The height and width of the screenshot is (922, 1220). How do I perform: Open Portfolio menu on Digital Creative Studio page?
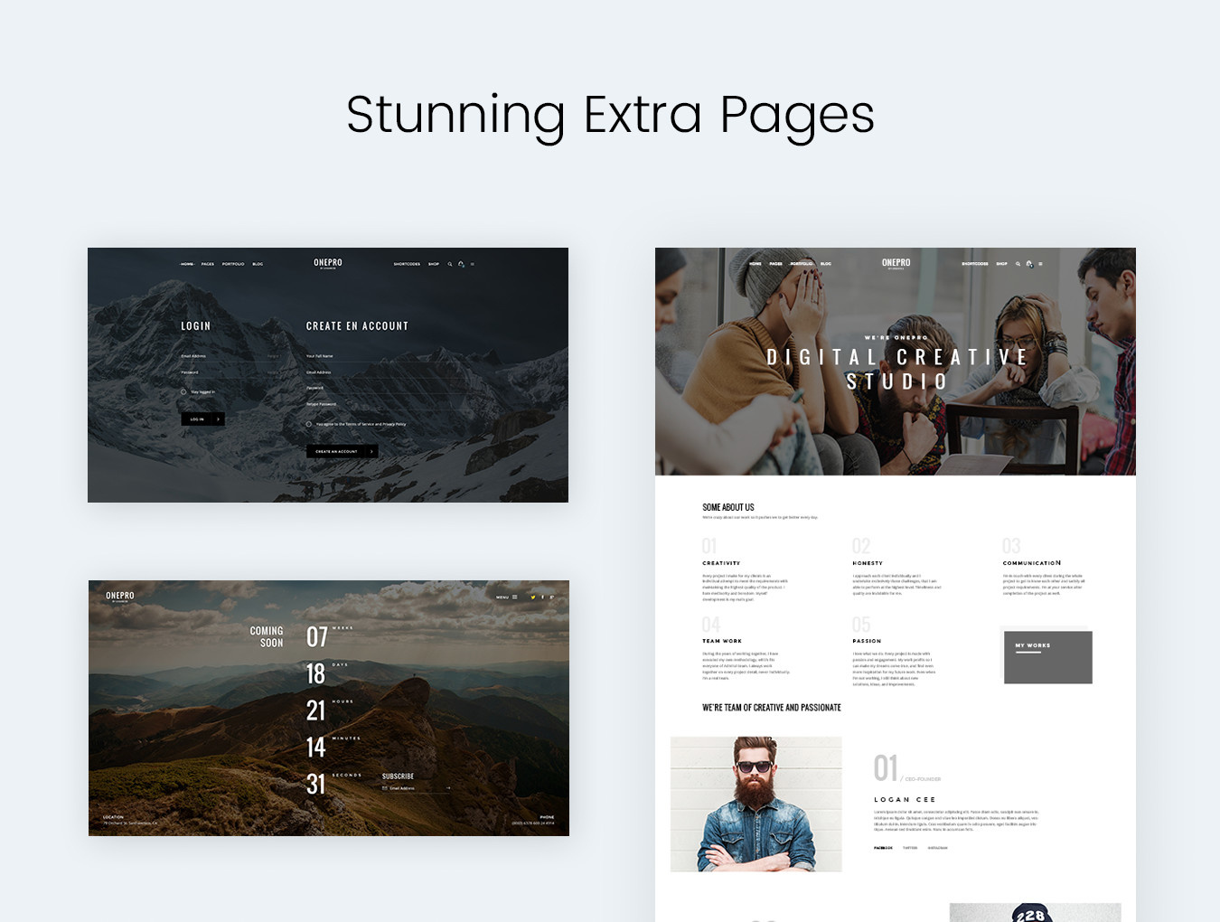coord(802,264)
